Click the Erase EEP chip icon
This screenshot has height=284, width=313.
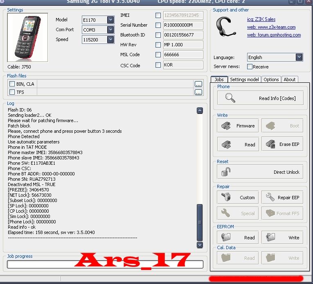click(x=271, y=144)
